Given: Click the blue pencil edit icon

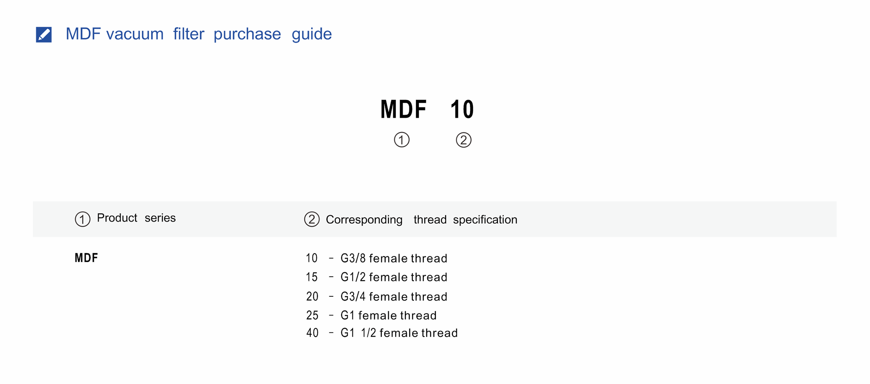Looking at the screenshot, I should 43,34.
